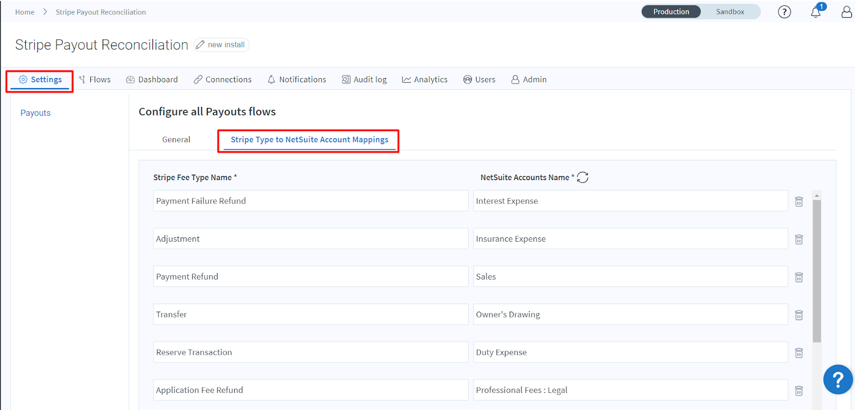Open the Admin tab
This screenshot has height=410, width=855.
click(x=529, y=80)
